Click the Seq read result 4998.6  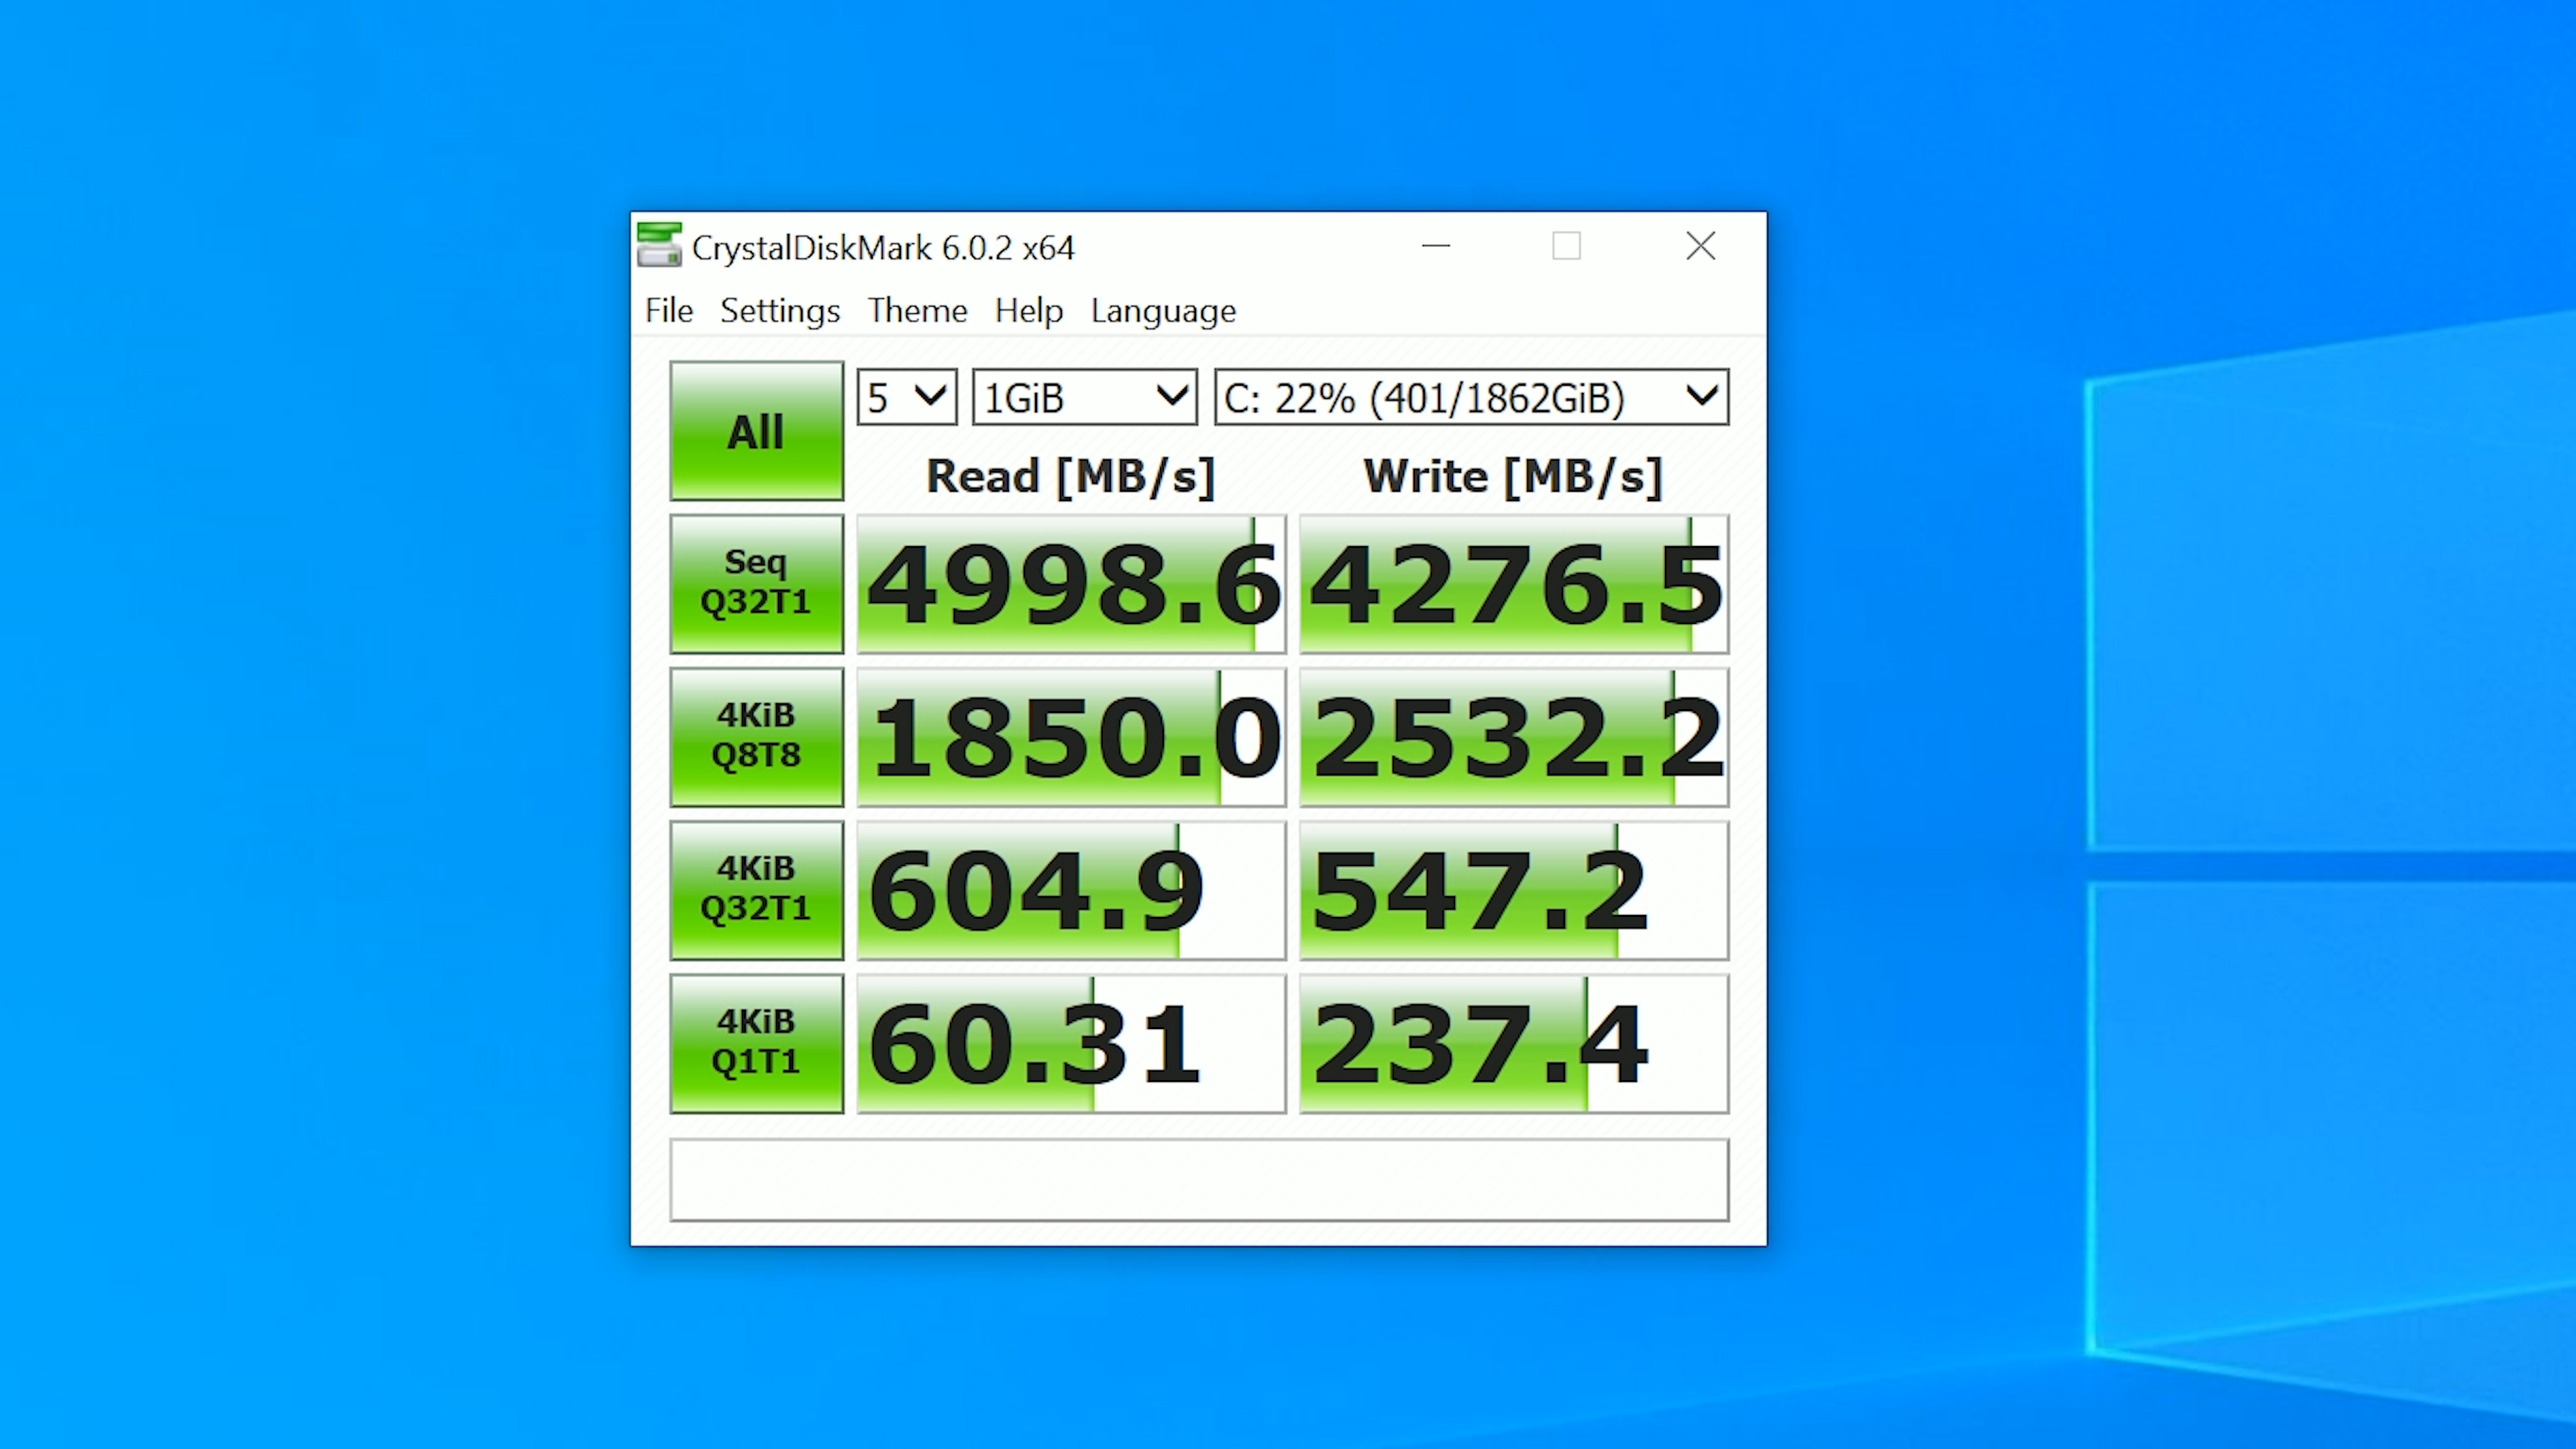click(x=1071, y=584)
